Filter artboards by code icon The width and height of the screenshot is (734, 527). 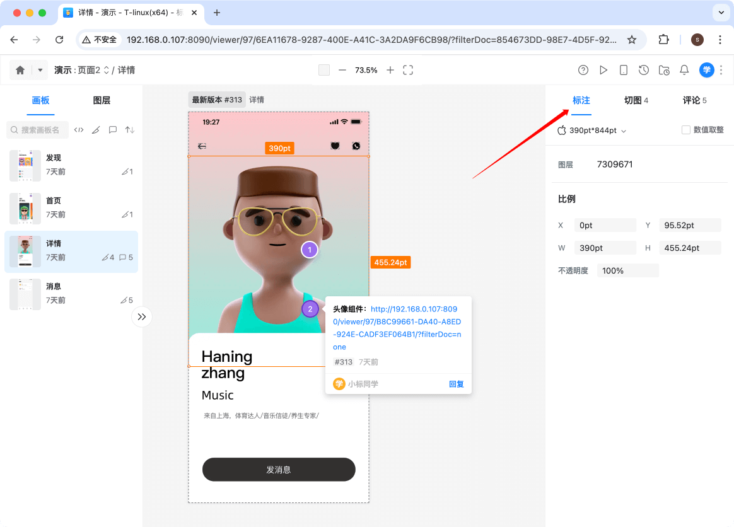79,130
